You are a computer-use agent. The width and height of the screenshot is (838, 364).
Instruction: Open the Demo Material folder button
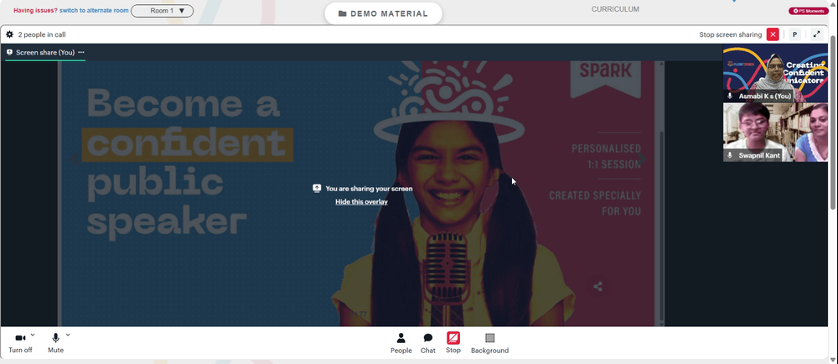tap(383, 14)
